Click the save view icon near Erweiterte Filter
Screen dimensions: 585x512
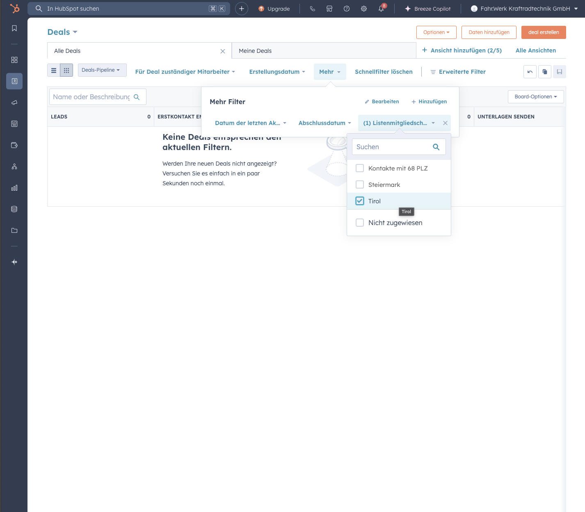559,71
